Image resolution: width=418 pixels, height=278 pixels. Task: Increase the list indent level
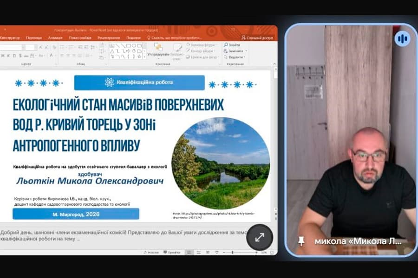click(86, 47)
